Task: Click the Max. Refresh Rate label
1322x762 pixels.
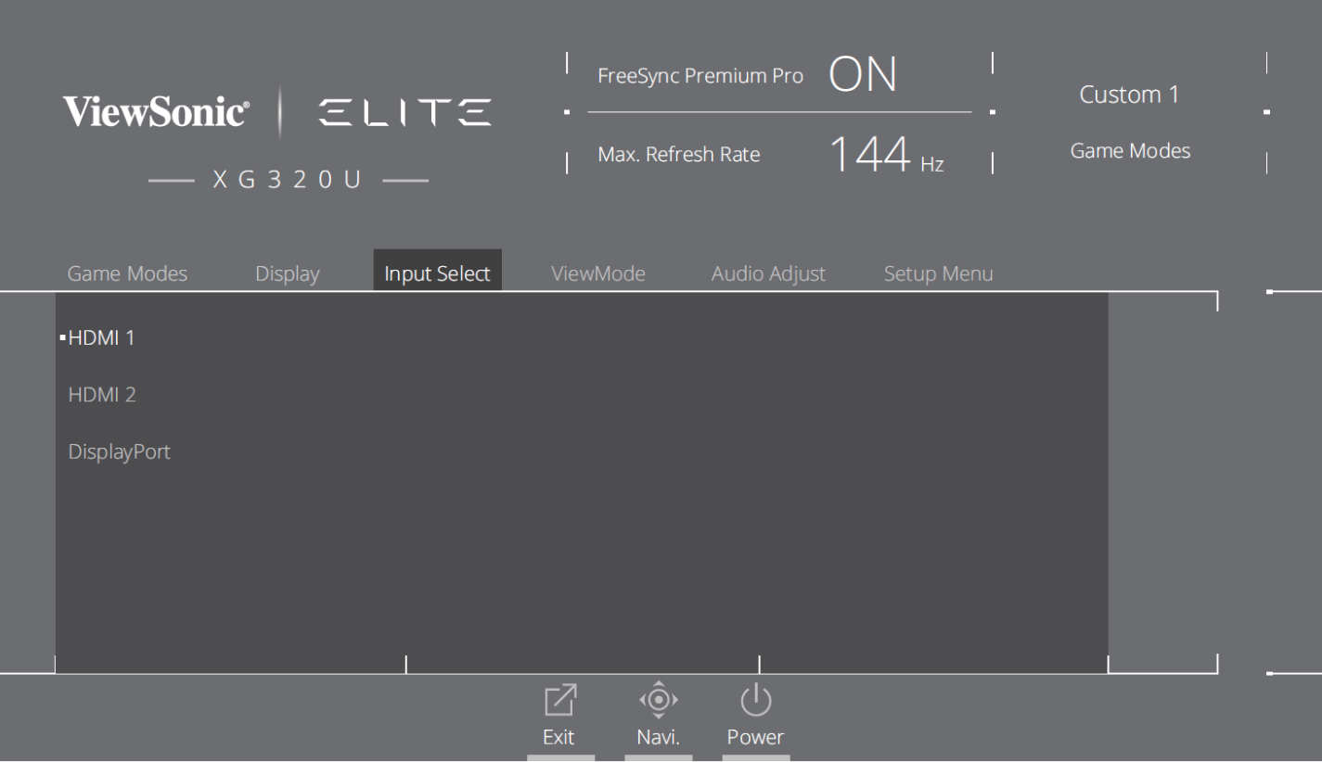Action: [678, 155]
